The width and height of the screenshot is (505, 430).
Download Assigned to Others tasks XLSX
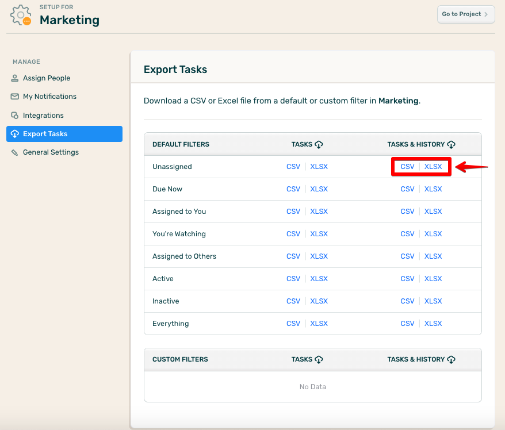coord(319,256)
